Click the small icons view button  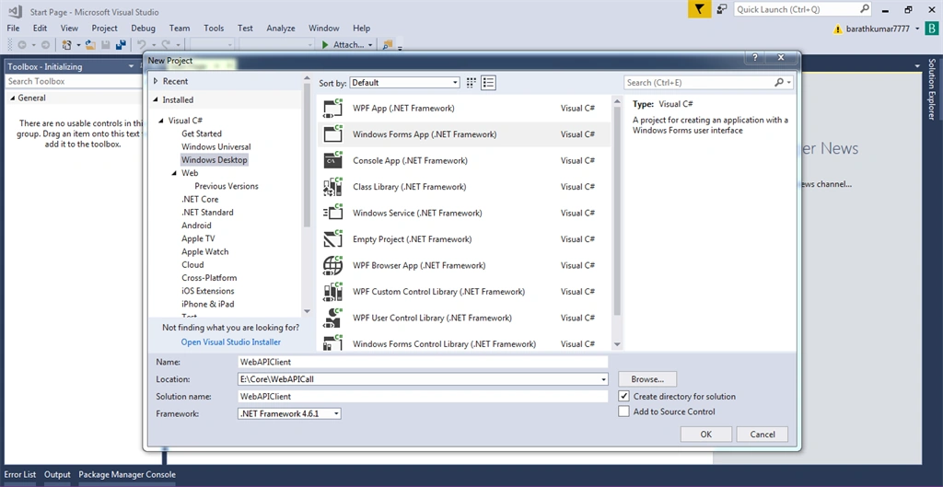[471, 83]
